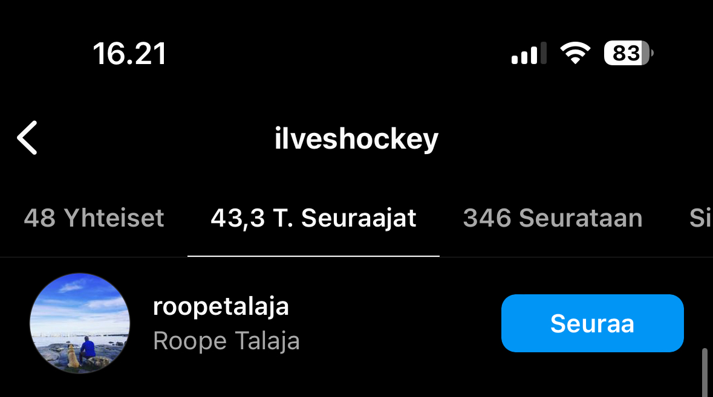The height and width of the screenshot is (397, 713).
Task: Tap the battery indicator icon
Action: (x=628, y=53)
